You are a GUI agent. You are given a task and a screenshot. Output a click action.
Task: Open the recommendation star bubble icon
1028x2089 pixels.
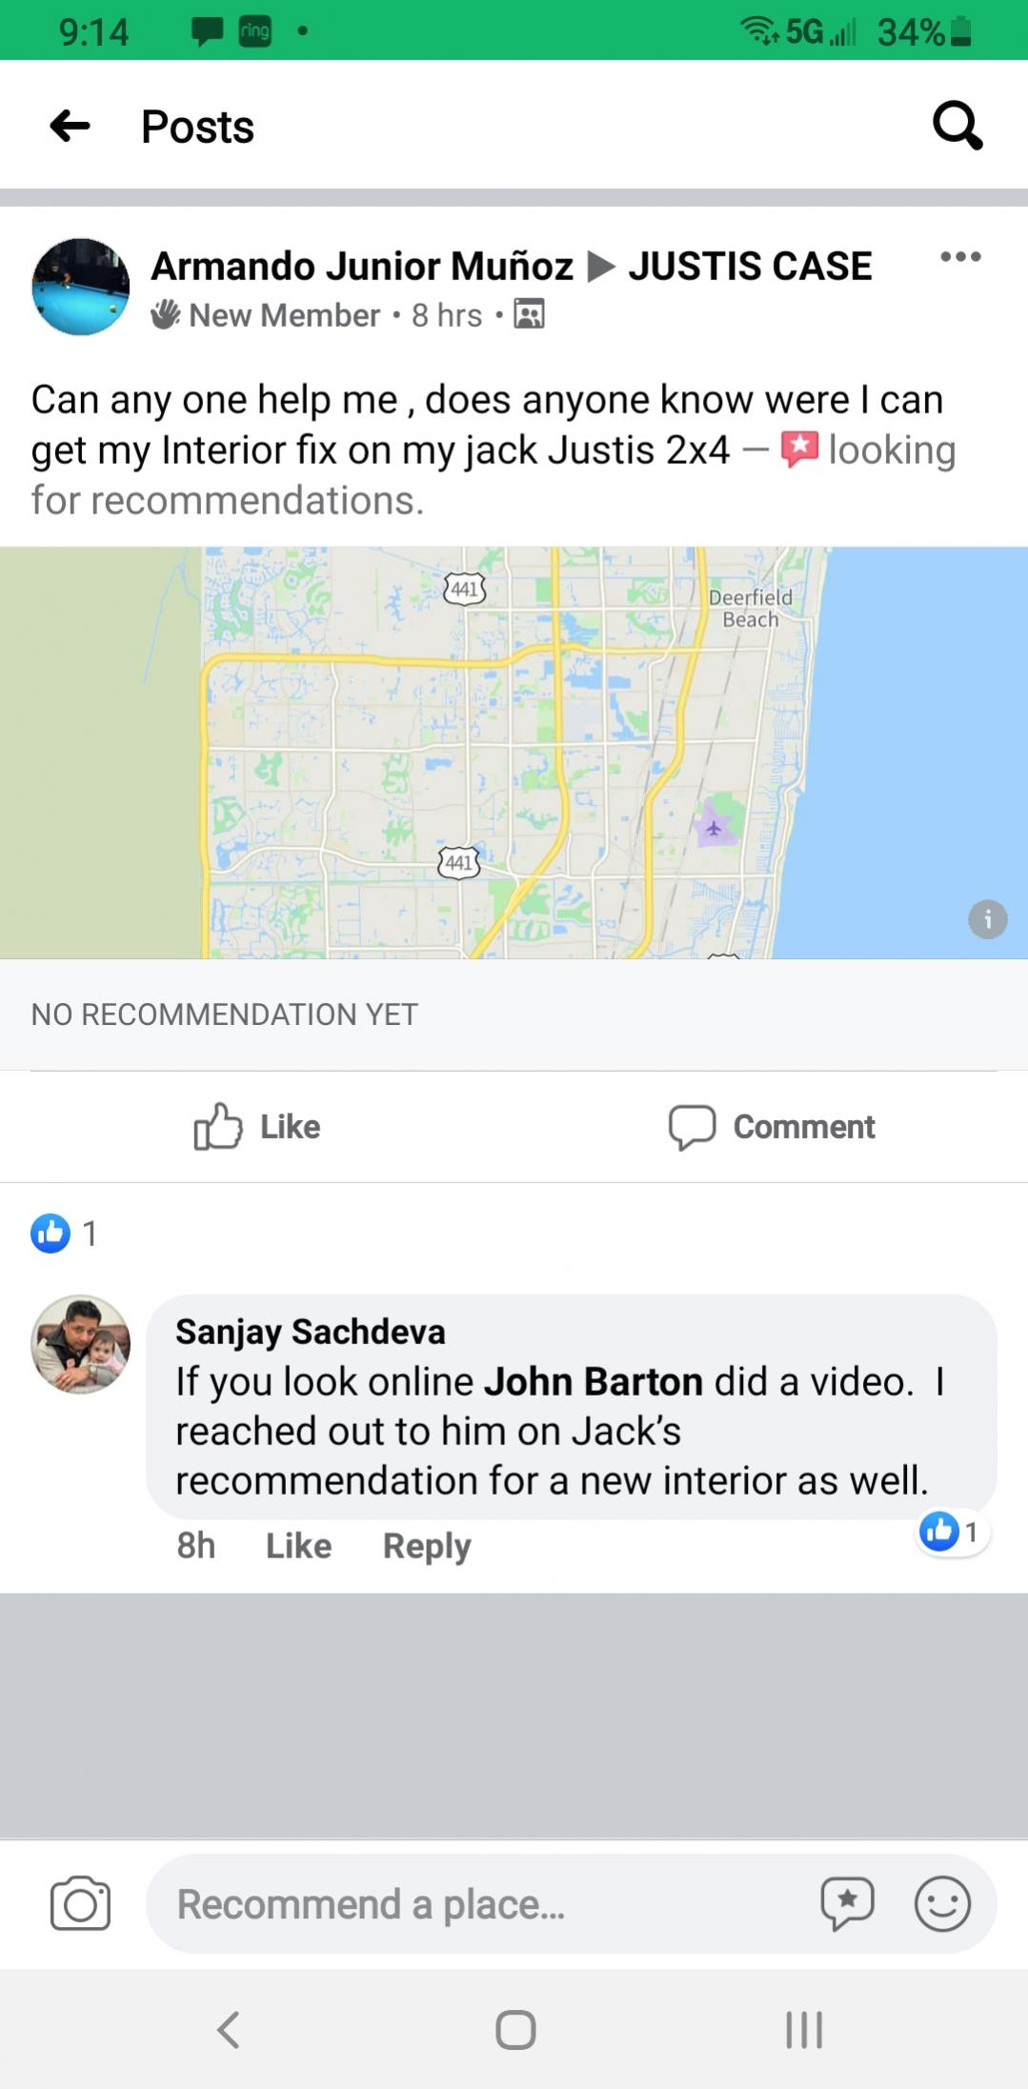click(x=847, y=1903)
